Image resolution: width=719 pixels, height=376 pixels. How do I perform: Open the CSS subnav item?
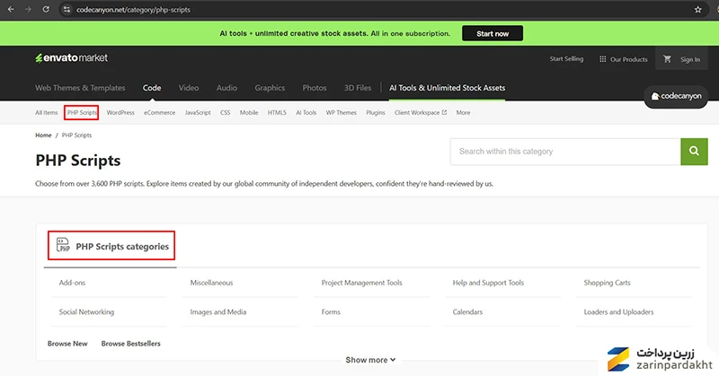(x=226, y=113)
